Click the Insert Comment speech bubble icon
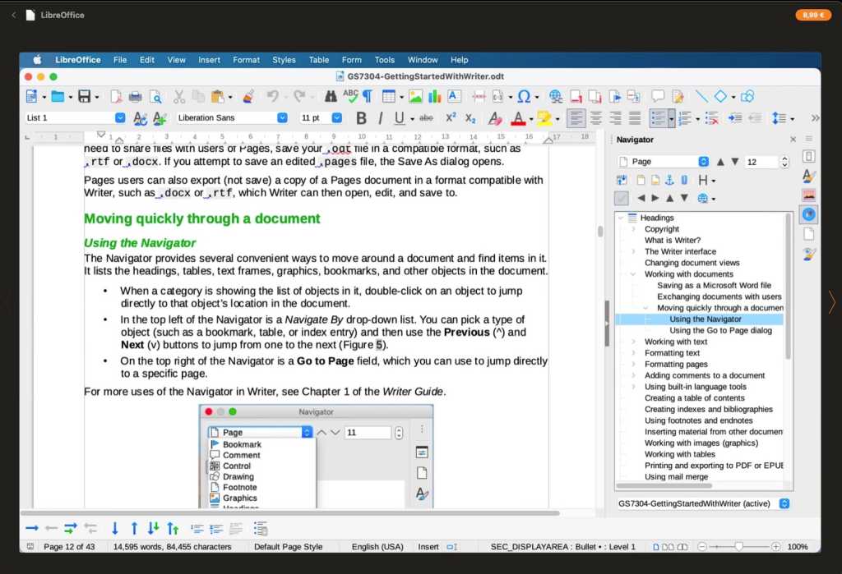 (658, 97)
